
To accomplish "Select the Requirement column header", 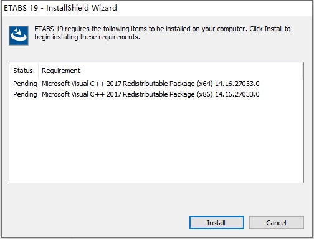I will pyautogui.click(x=61, y=71).
